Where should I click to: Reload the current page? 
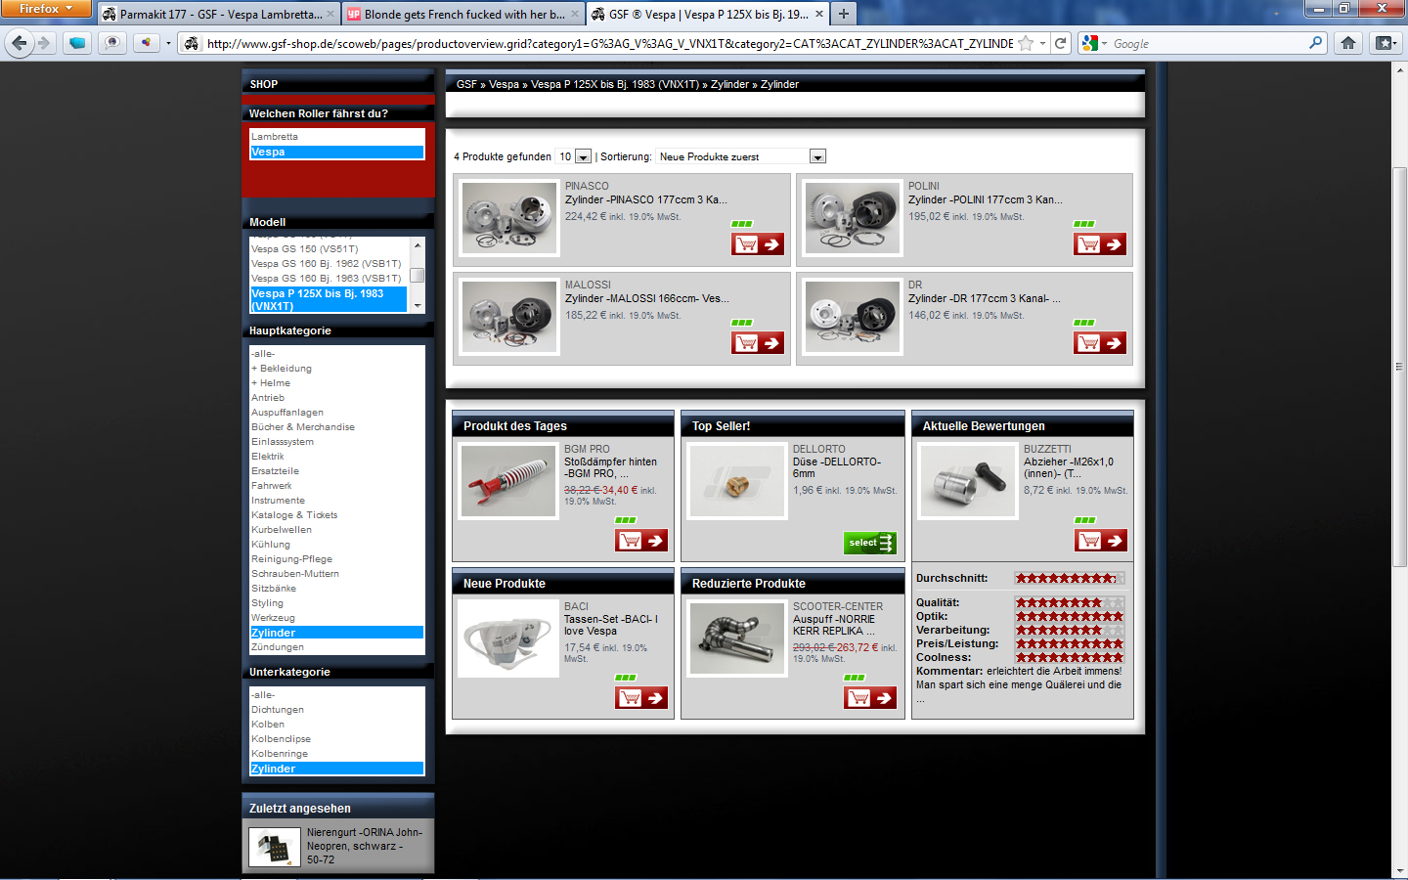[1060, 43]
